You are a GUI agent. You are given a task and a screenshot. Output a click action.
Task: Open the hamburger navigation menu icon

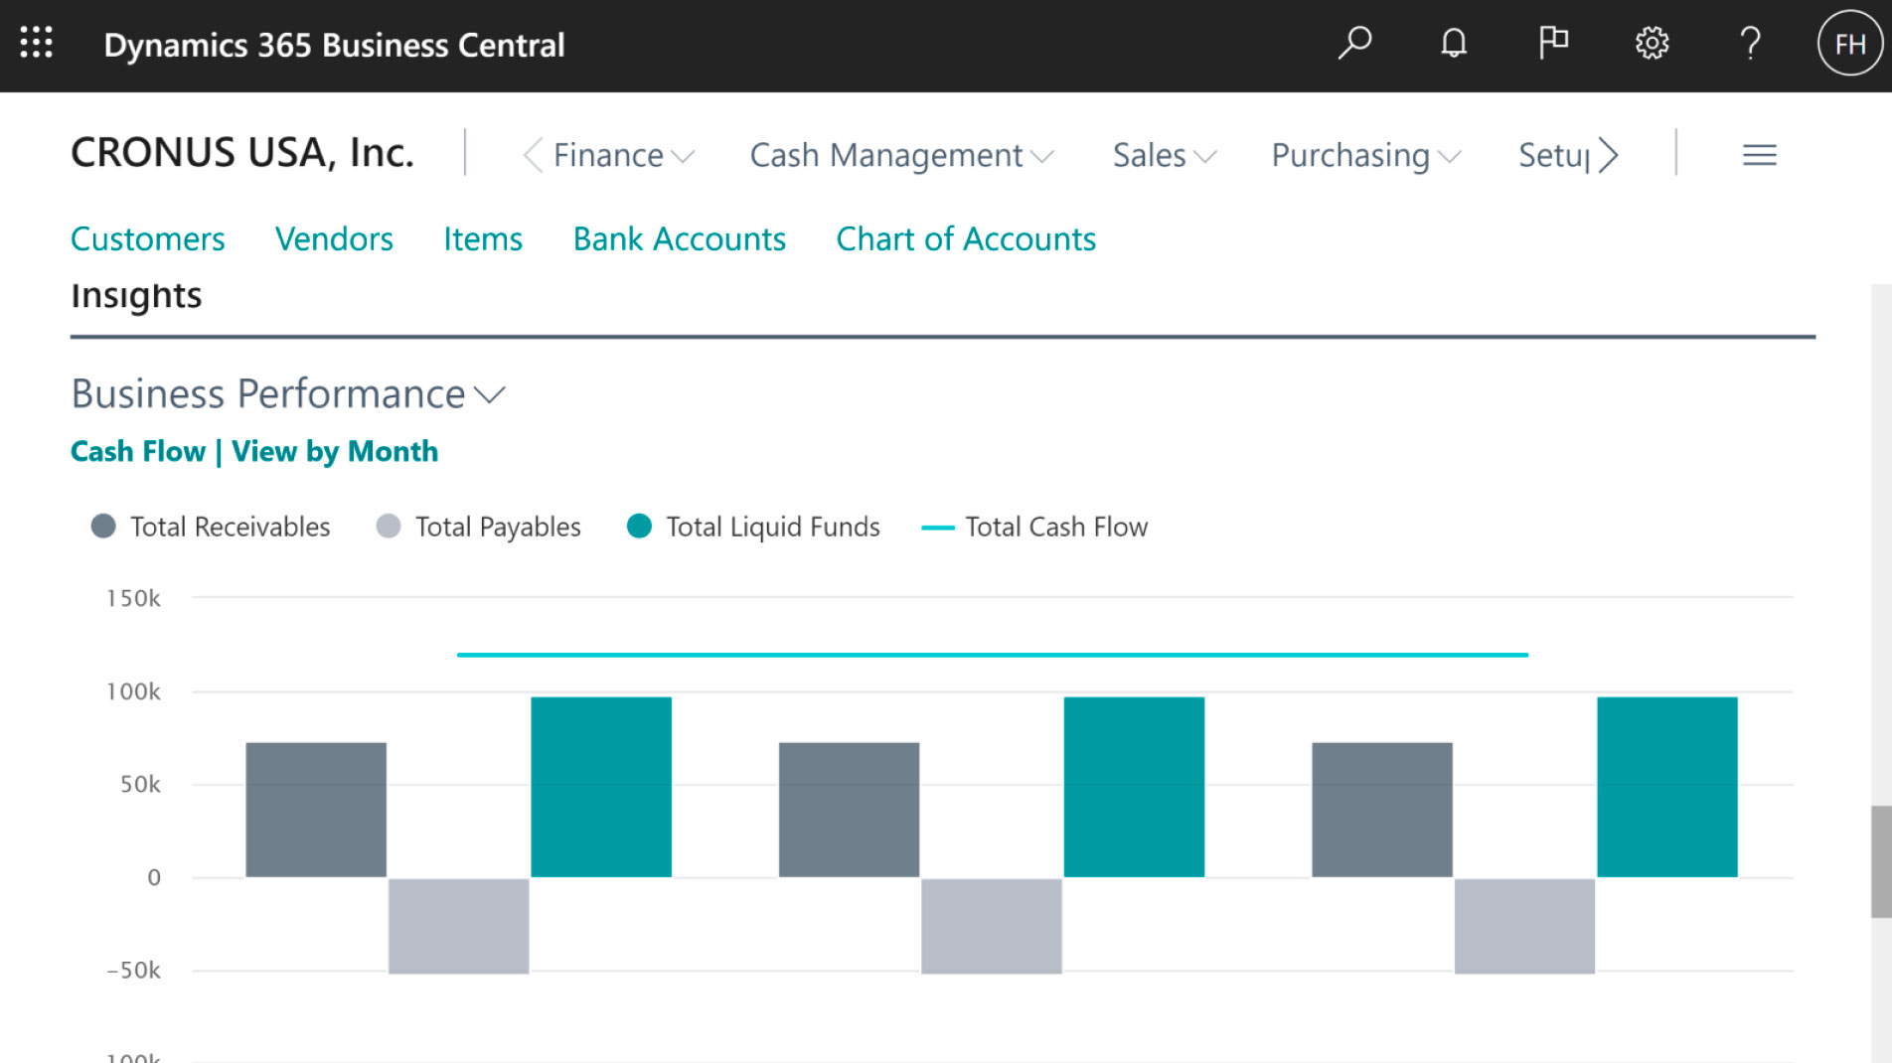coord(1758,155)
